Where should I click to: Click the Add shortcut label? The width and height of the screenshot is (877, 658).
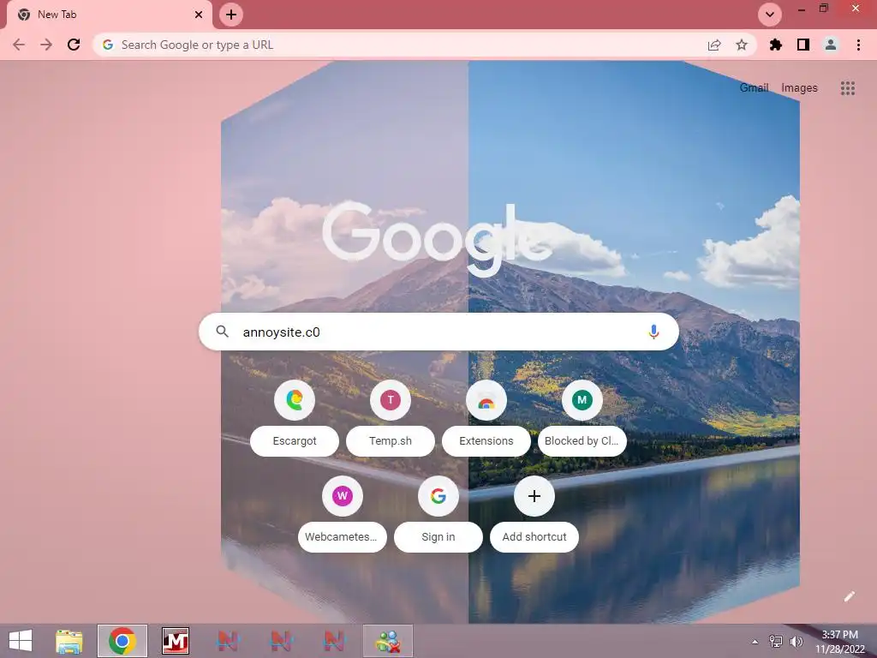click(x=534, y=537)
